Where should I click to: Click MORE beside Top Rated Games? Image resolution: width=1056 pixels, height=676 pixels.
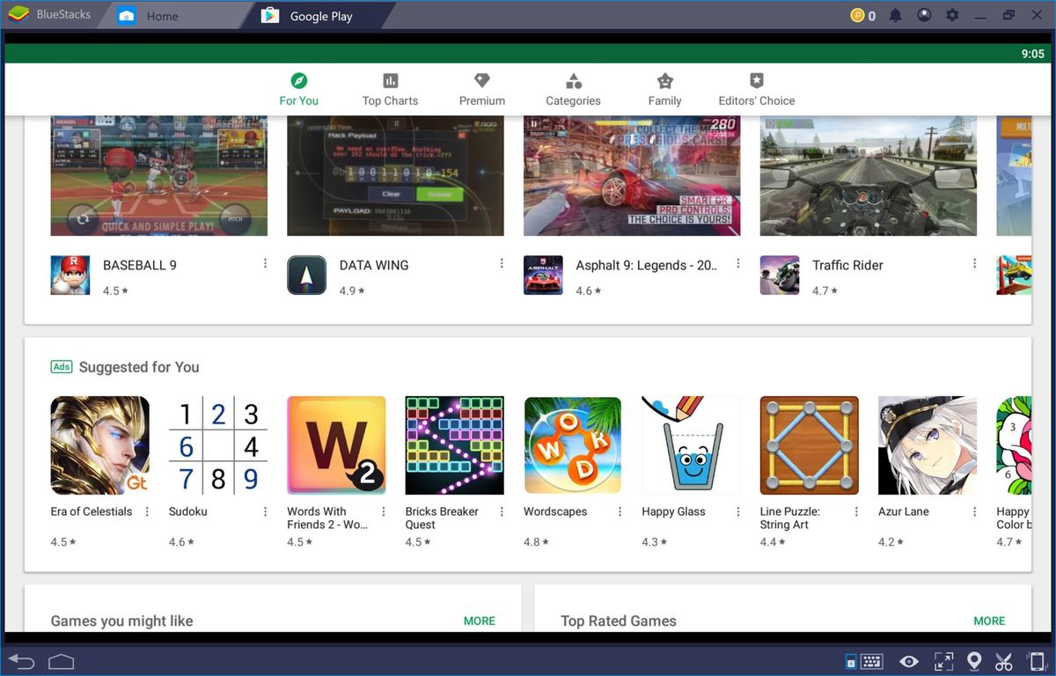(988, 621)
